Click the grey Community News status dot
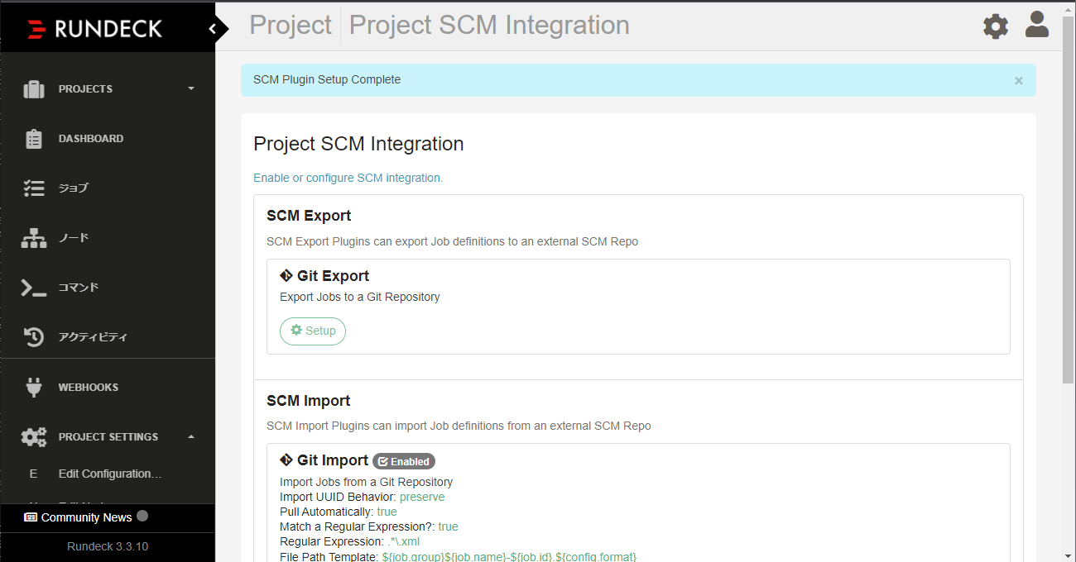The height and width of the screenshot is (562, 1076). pos(142,516)
